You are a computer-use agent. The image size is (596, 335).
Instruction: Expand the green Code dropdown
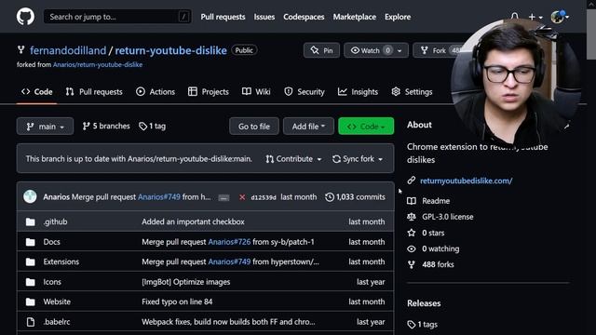pyautogui.click(x=366, y=127)
